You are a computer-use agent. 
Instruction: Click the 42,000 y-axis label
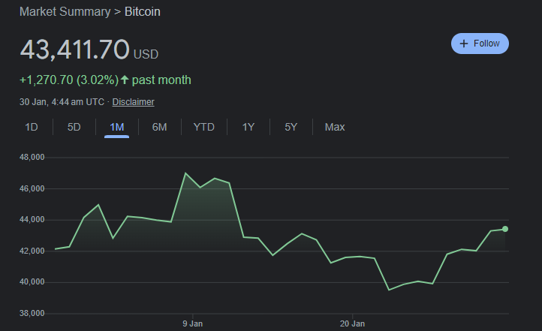[32, 251]
